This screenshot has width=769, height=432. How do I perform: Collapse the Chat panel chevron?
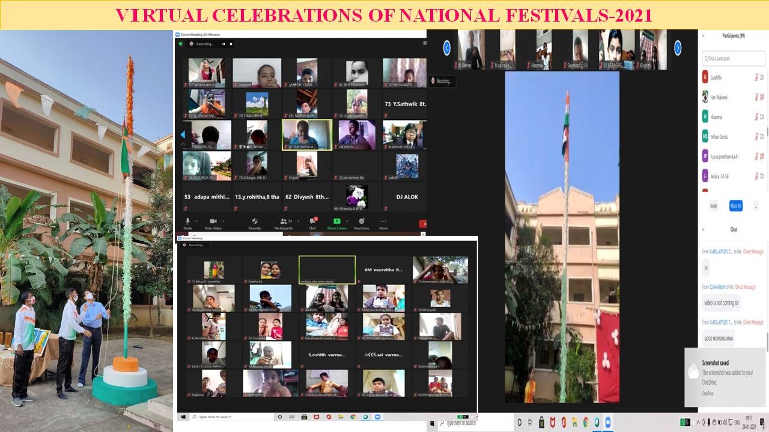[x=704, y=229]
